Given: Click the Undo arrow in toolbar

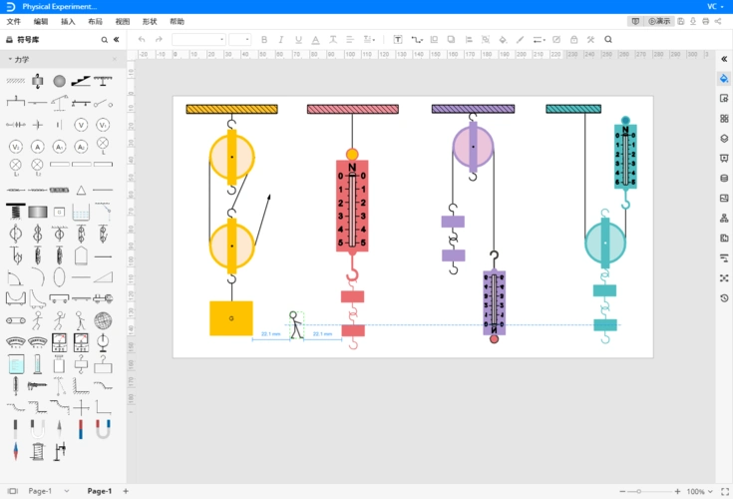Looking at the screenshot, I should pos(142,40).
